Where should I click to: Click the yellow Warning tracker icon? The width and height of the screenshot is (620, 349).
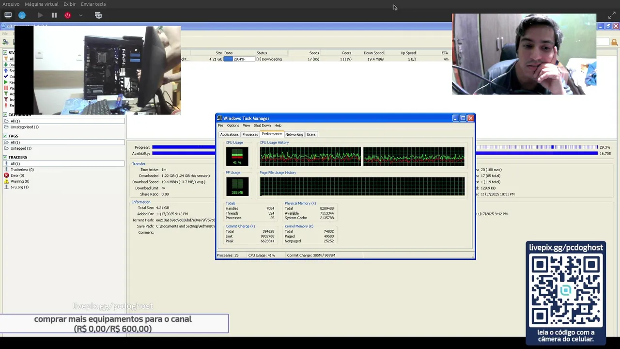pyautogui.click(x=6, y=181)
